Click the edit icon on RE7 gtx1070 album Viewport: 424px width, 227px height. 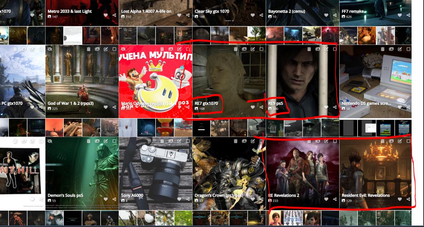(253, 49)
